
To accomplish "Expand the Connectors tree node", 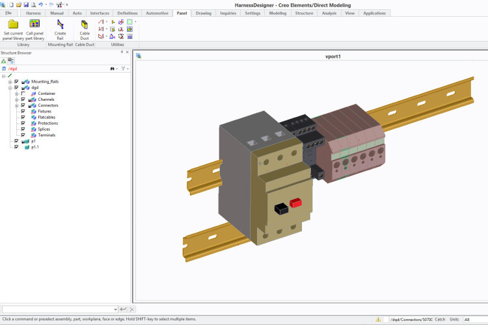I will point(16,105).
